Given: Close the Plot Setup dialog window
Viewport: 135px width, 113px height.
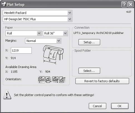Looking at the screenshot, I should [x=131, y=4].
